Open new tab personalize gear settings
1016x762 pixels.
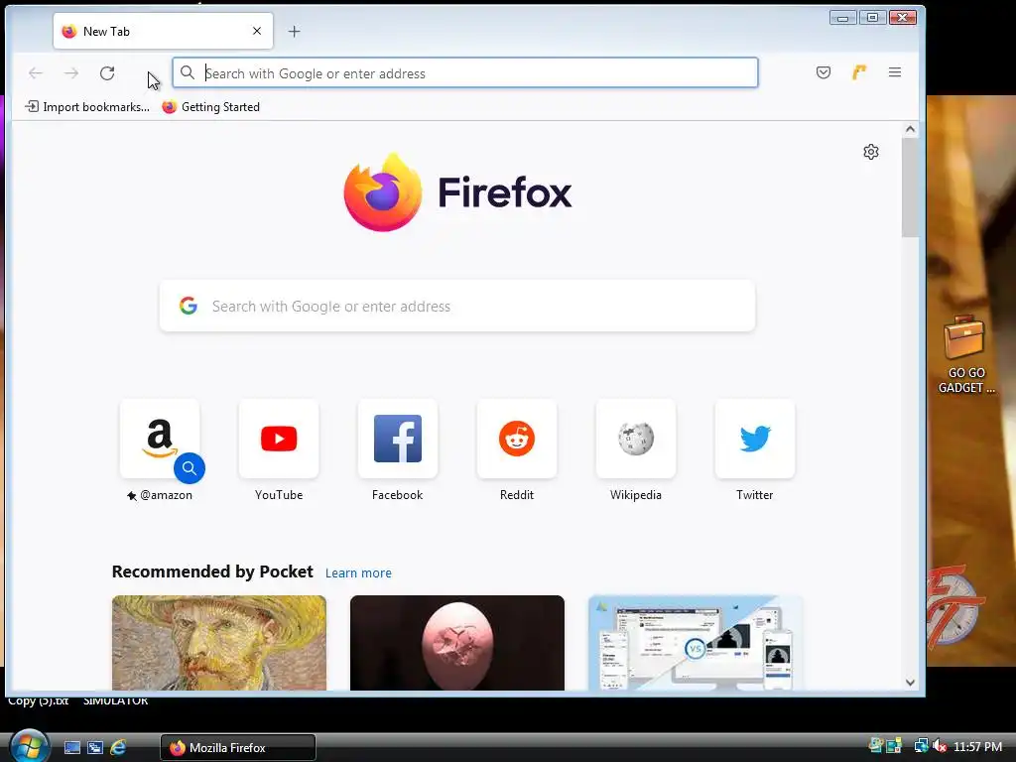click(871, 152)
